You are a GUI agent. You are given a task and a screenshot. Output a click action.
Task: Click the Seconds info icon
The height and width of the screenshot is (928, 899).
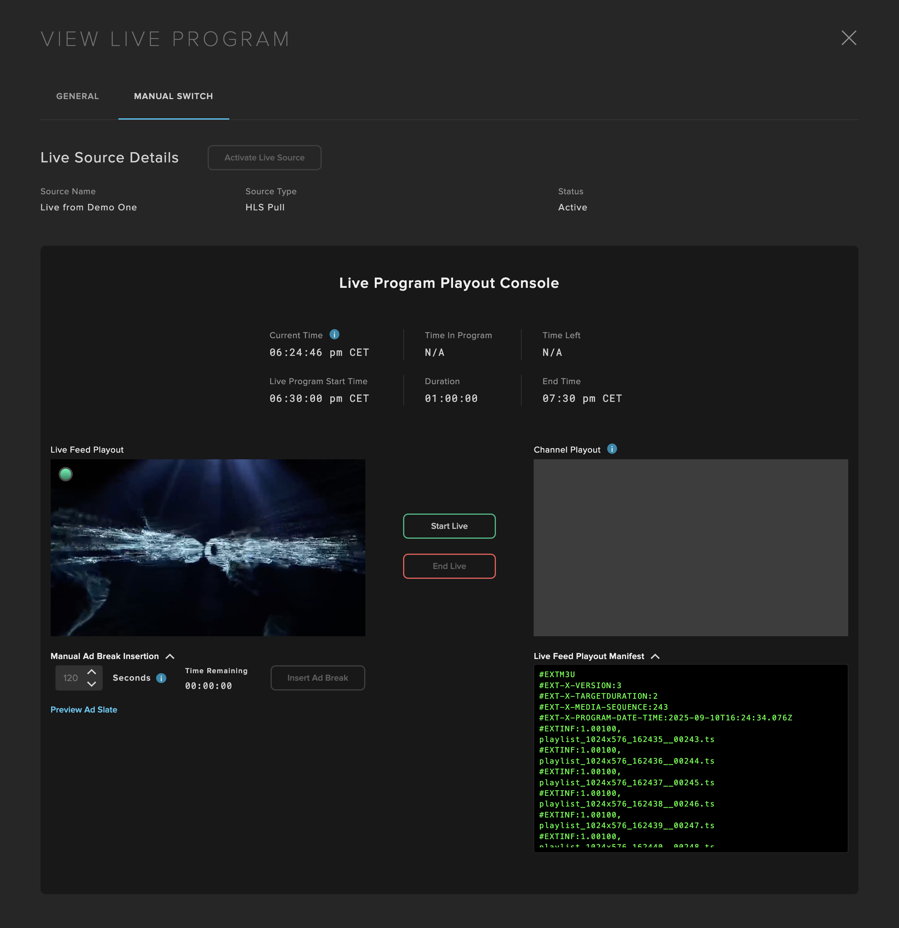(x=161, y=678)
